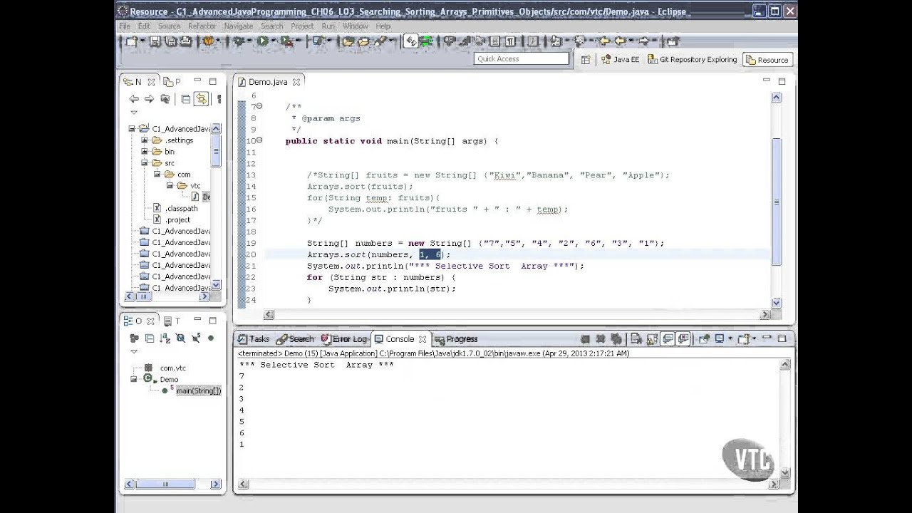The height and width of the screenshot is (513, 912).
Task: Click Show Whitespace Characters pilcrow icon
Action: point(510,41)
